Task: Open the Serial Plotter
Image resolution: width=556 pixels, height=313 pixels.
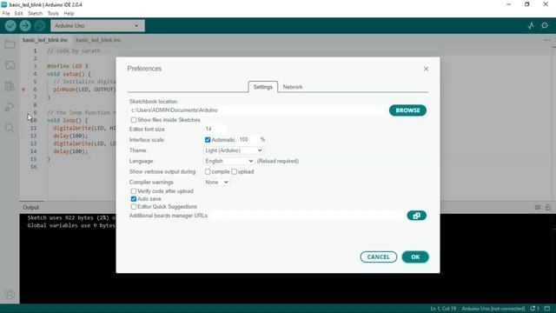Action: tap(531, 25)
